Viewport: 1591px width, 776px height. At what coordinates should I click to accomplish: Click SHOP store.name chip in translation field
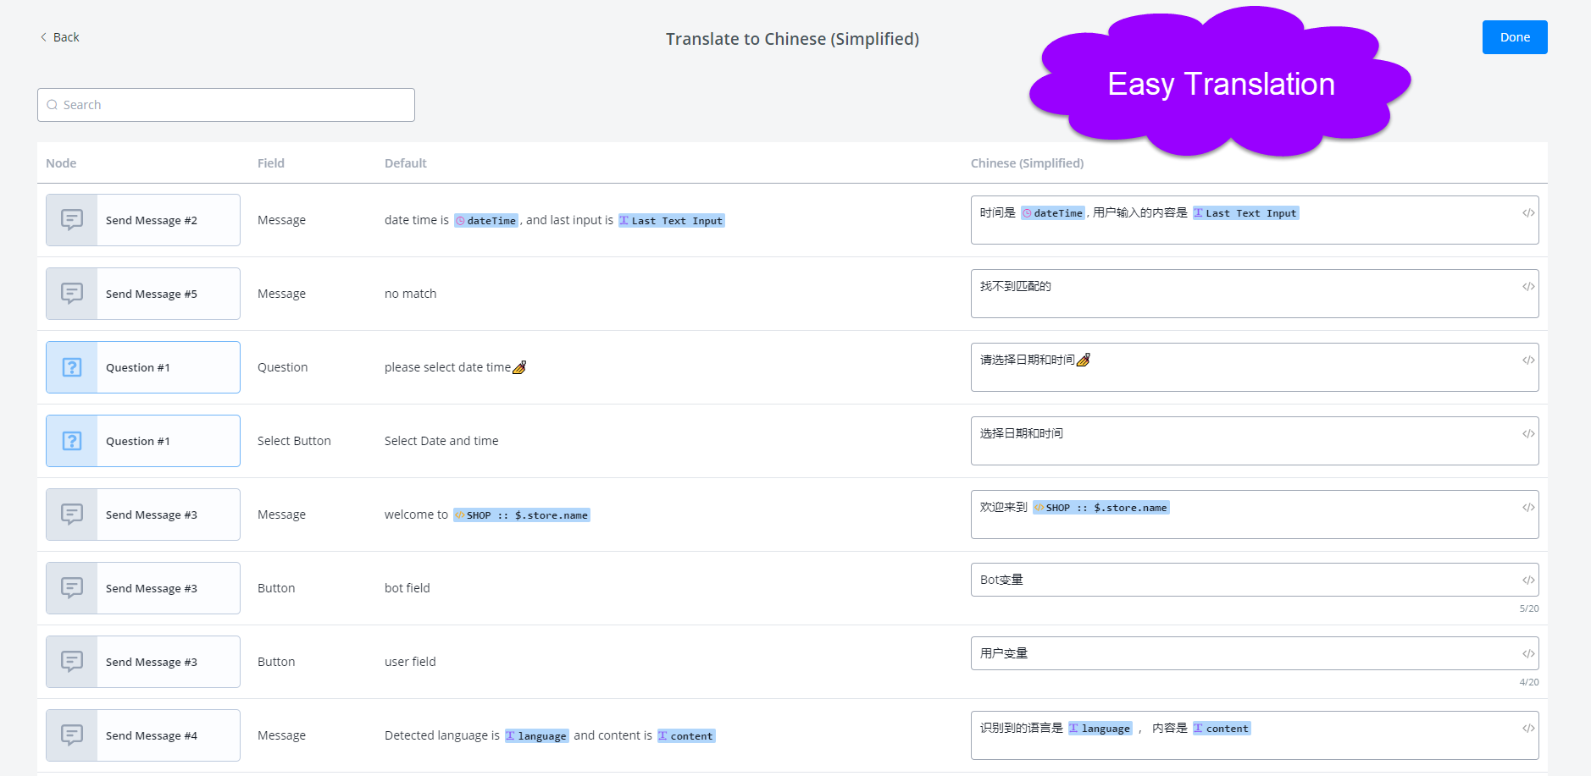(1100, 508)
